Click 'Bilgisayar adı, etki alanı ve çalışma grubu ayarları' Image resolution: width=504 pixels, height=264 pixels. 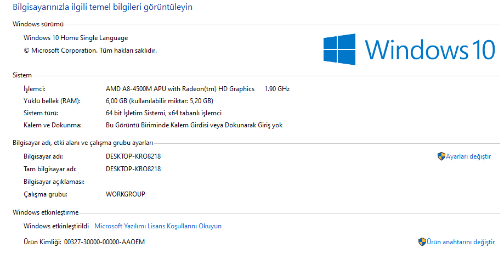83,143
